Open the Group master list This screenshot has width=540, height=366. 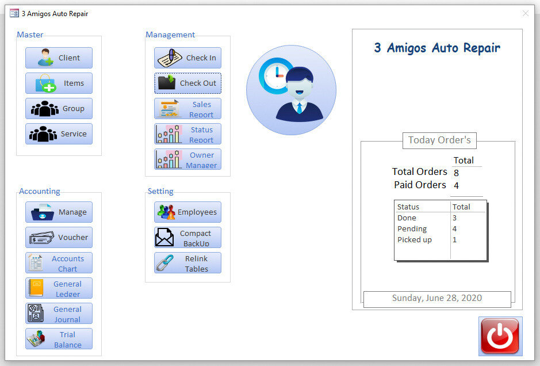[58, 108]
